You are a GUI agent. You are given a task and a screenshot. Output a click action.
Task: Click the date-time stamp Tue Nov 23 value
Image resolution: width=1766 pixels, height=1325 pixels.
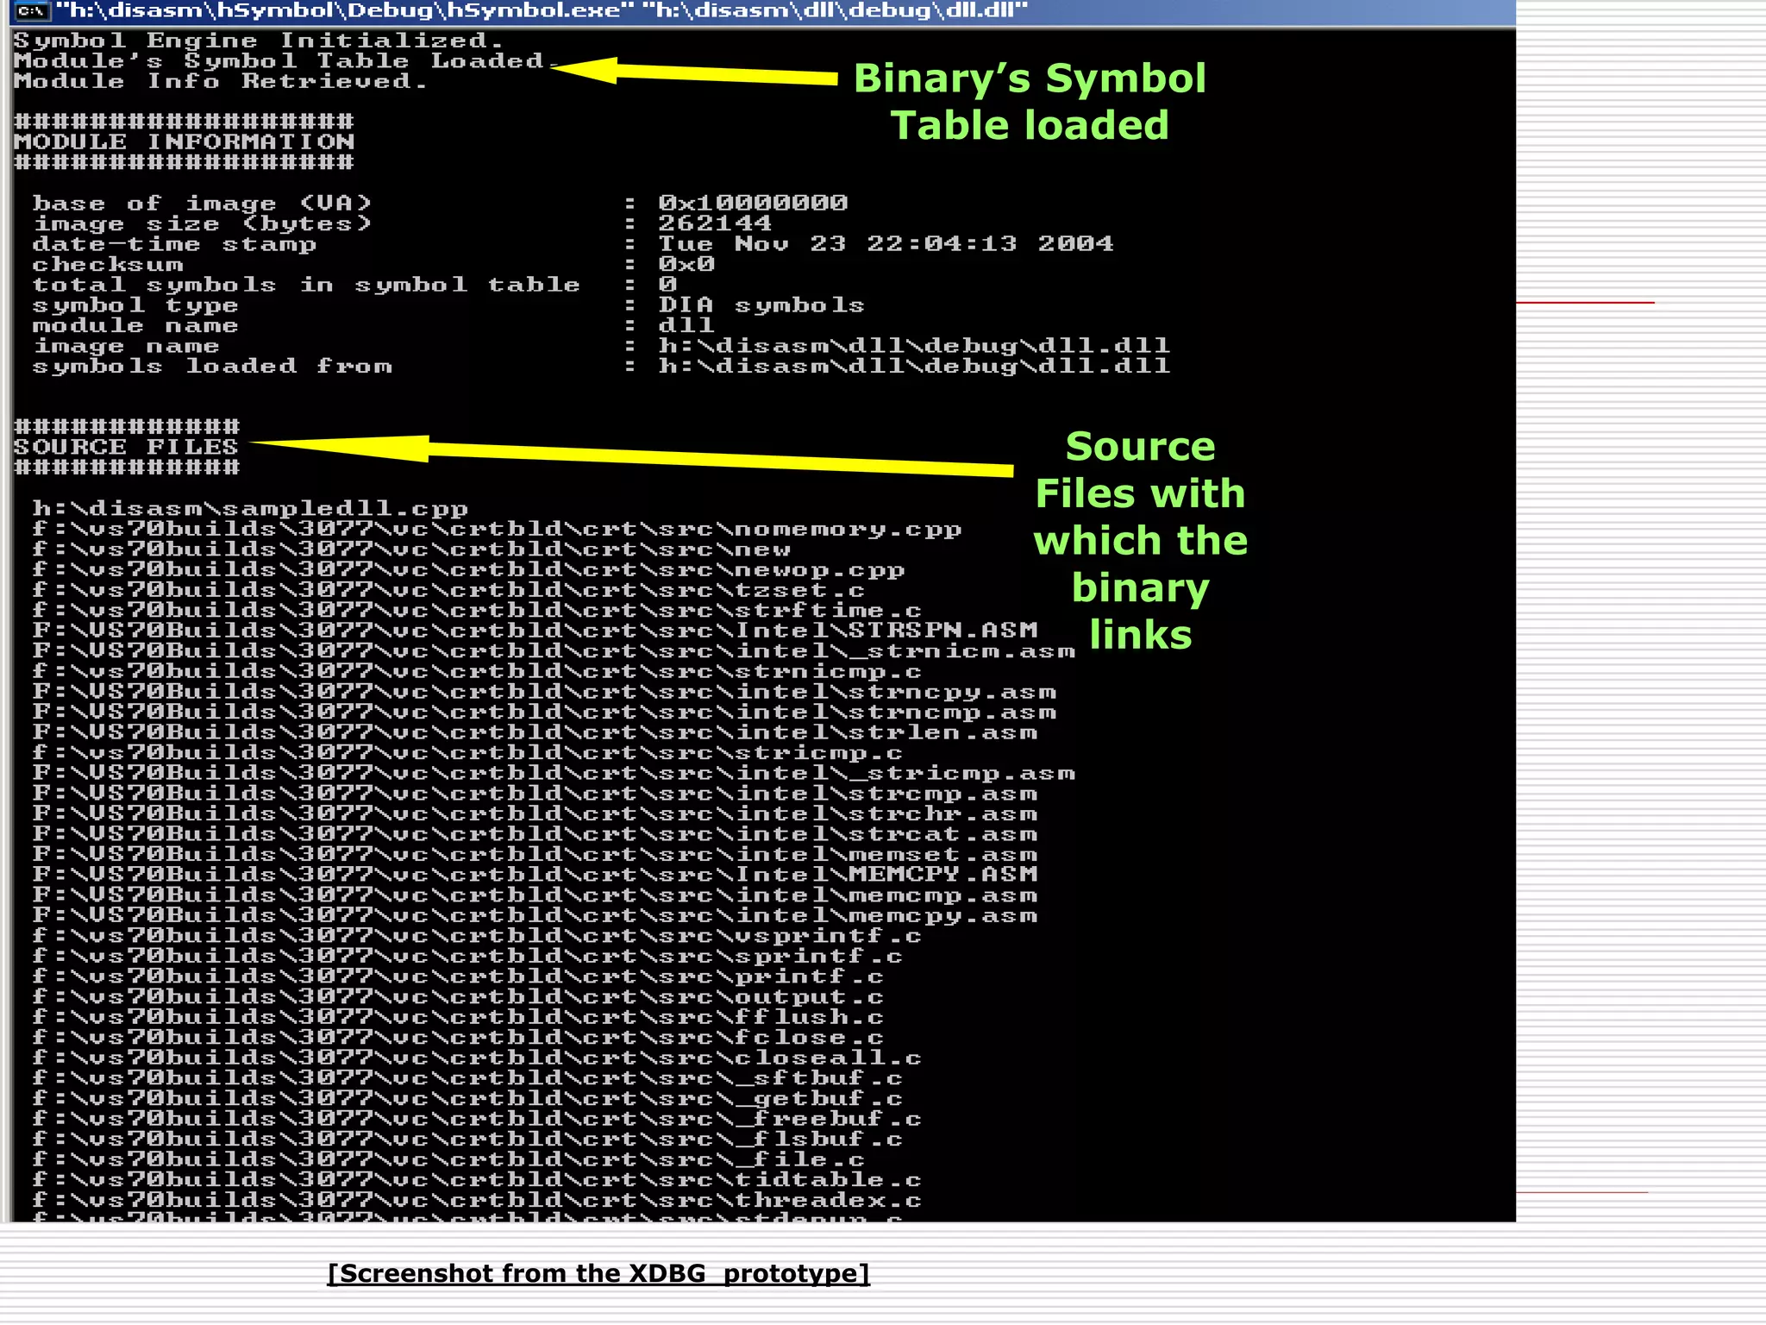(886, 244)
